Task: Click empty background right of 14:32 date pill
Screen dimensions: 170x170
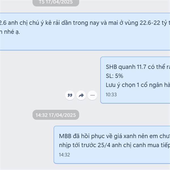Action: [x=119, y=115]
